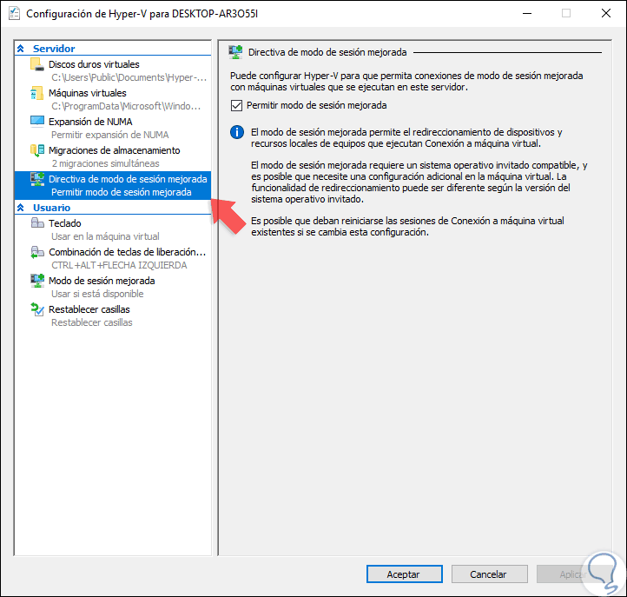Image resolution: width=627 pixels, height=597 pixels.
Task: Click the Combinación de teclas de liberación icon
Action: (37, 252)
